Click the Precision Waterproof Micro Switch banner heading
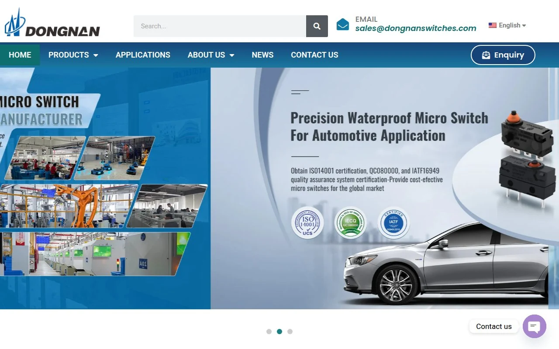 click(x=389, y=127)
